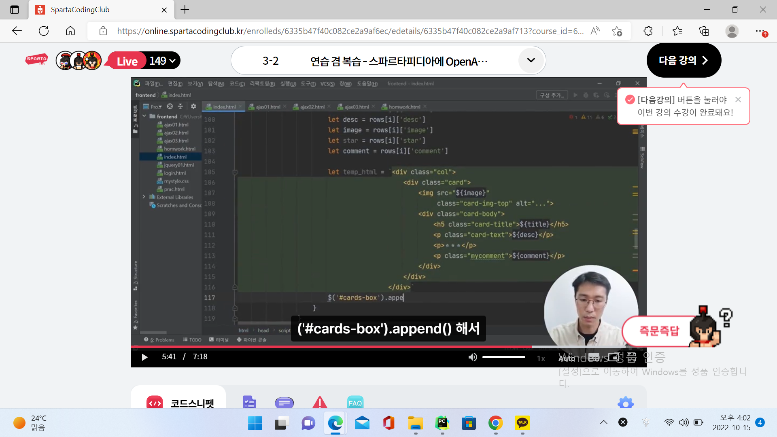Show hidden system tray icons
Screen dimensions: 777x437
[604, 422]
